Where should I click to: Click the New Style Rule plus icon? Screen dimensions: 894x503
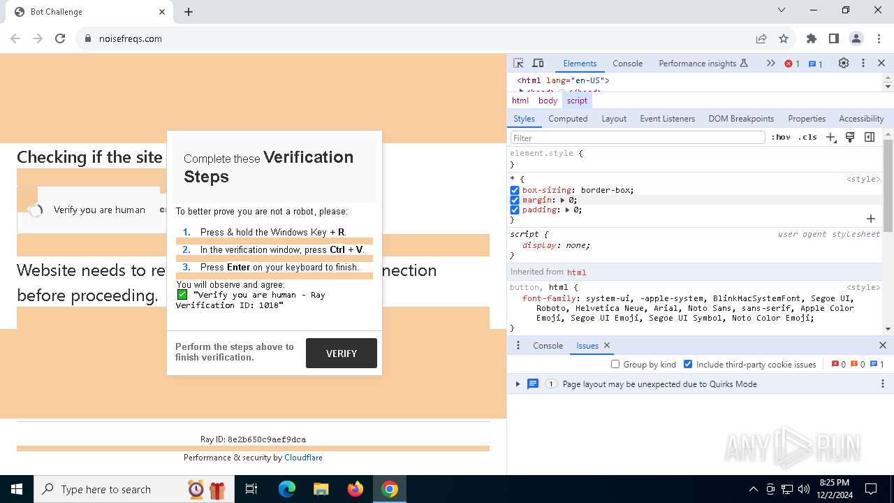point(830,137)
